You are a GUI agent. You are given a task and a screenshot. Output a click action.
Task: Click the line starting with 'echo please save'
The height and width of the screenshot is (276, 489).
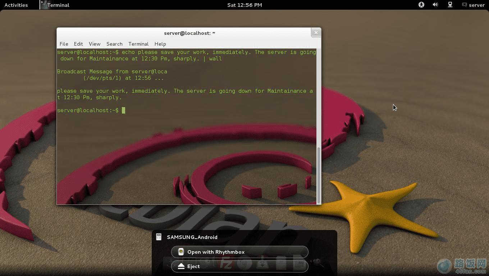click(187, 52)
